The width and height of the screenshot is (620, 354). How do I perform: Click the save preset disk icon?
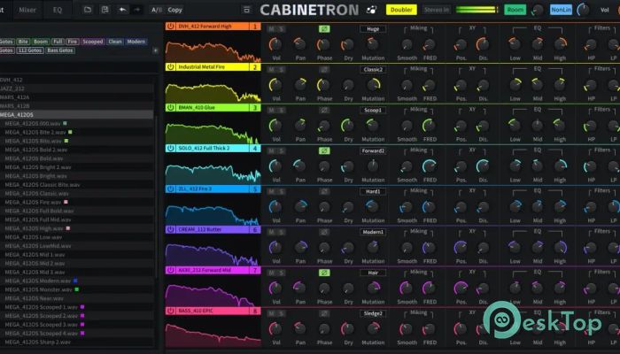105,10
